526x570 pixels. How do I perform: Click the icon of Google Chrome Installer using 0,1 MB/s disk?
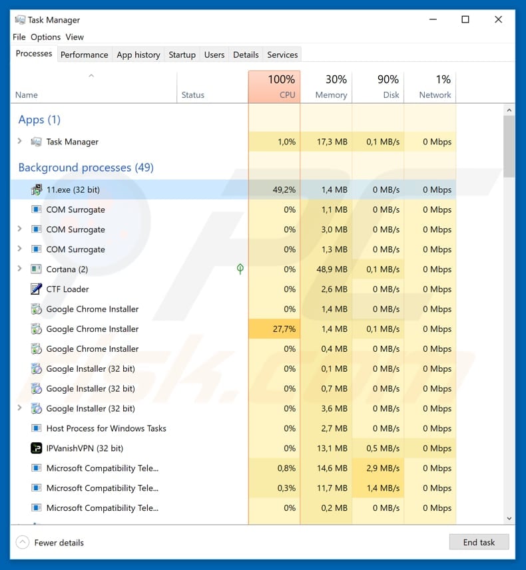tap(36, 329)
